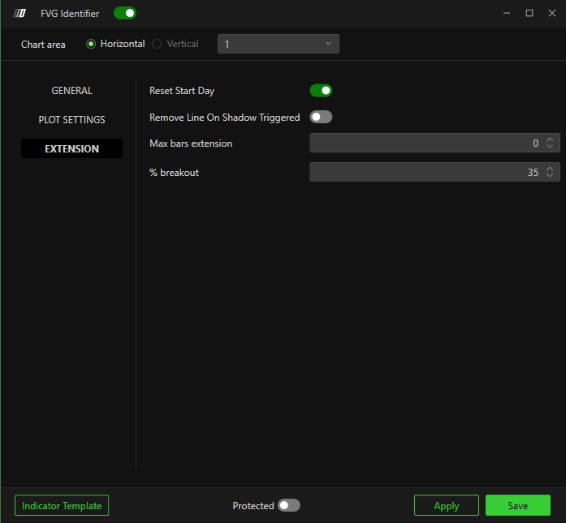Decrease % breakout using down arrow
The height and width of the screenshot is (523, 566).
tap(550, 176)
